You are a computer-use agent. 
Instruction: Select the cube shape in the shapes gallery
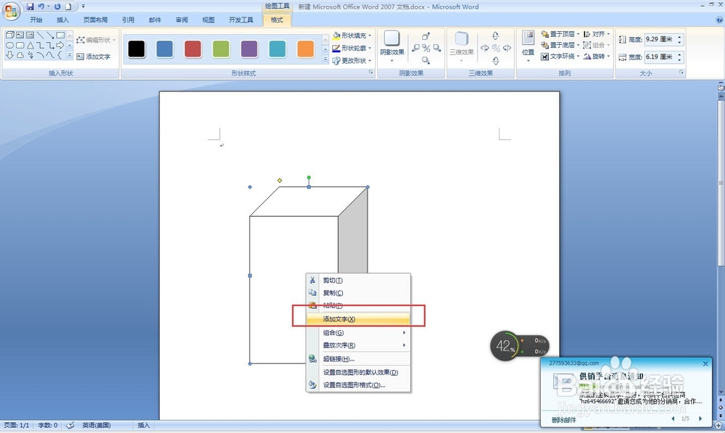point(9,35)
